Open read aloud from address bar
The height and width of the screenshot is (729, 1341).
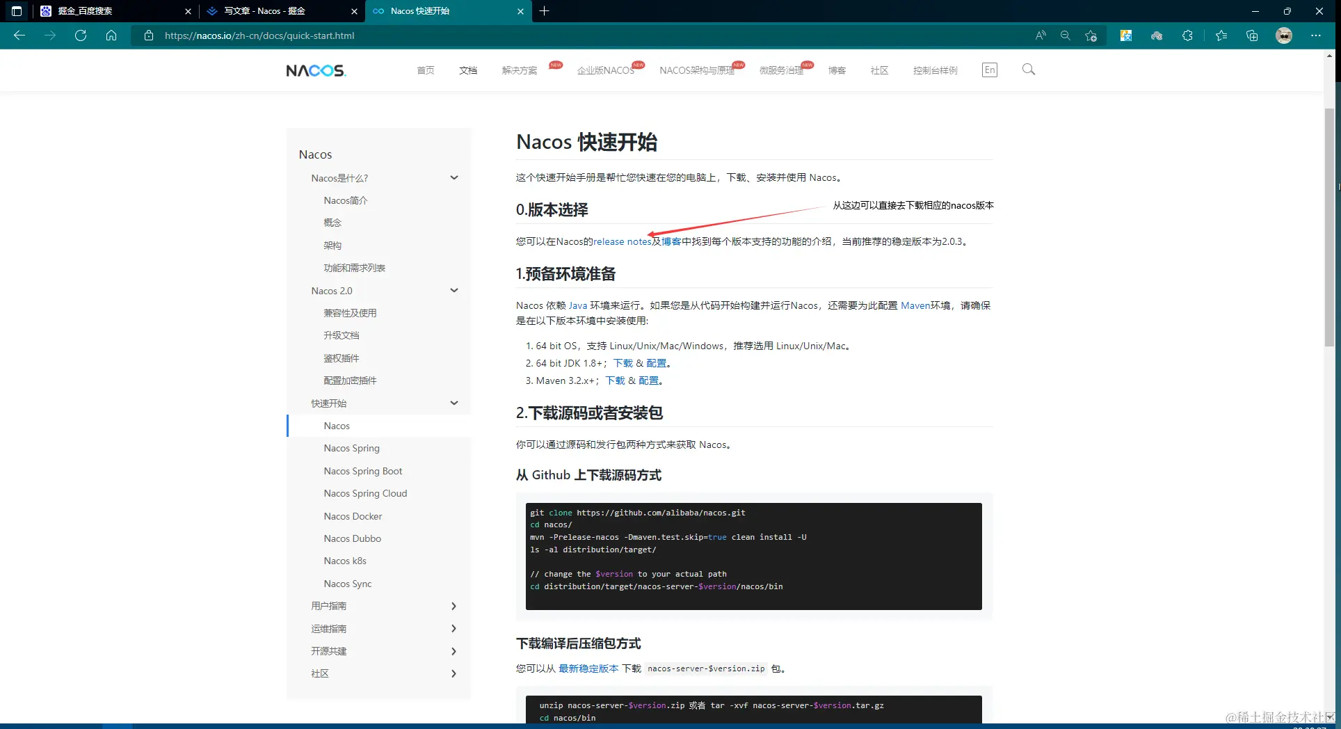click(1041, 35)
